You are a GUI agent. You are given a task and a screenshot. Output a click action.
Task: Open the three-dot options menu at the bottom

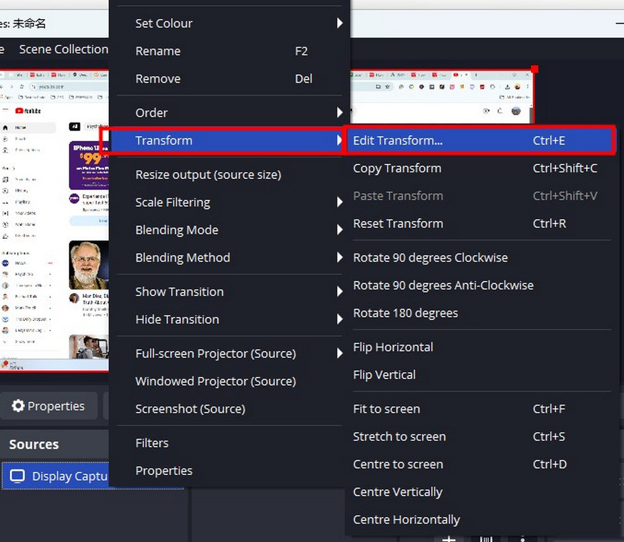click(523, 539)
